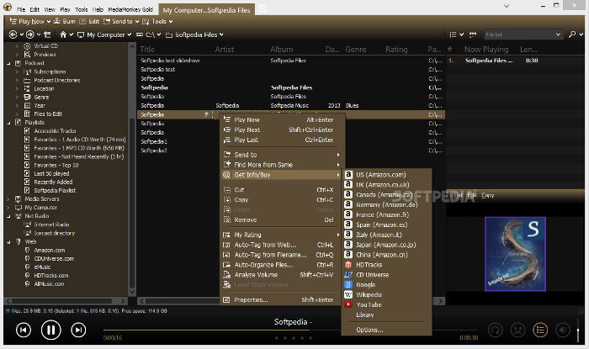Open the My Computer breadcrumb dropdown
The height and width of the screenshot is (349, 589).
click(x=130, y=34)
